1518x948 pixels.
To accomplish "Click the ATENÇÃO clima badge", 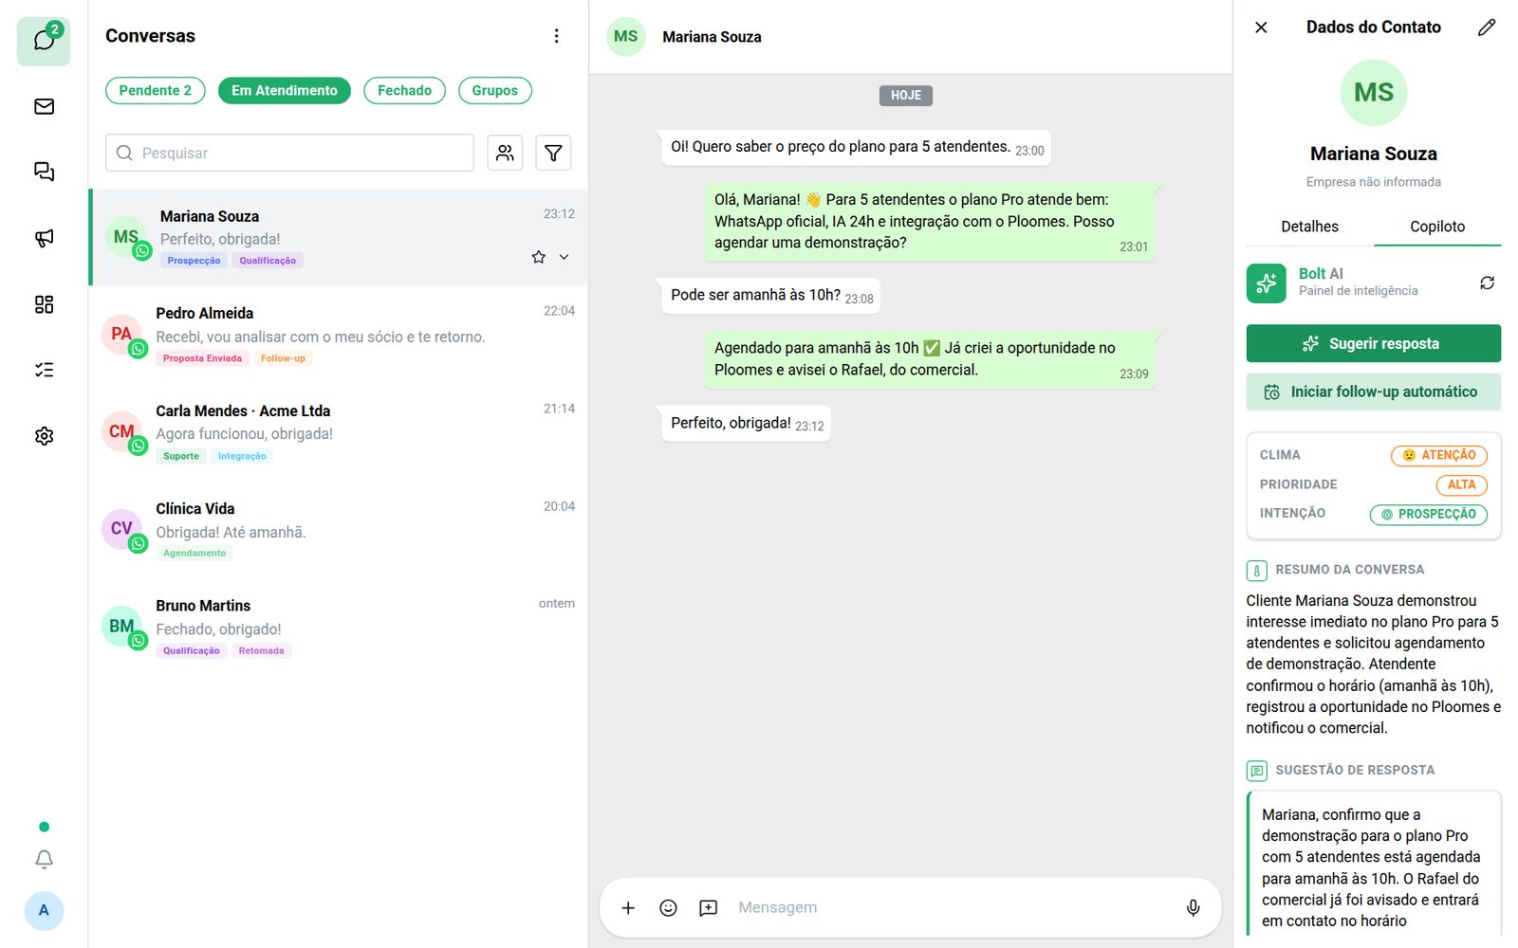I will pos(1438,455).
